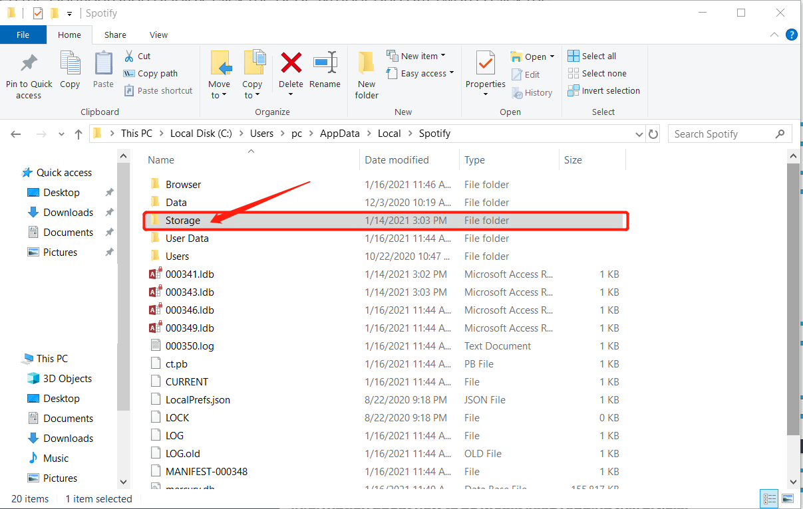The width and height of the screenshot is (803, 509).
Task: Open Customize Quick Access Toolbar dropdown
Action: point(69,14)
